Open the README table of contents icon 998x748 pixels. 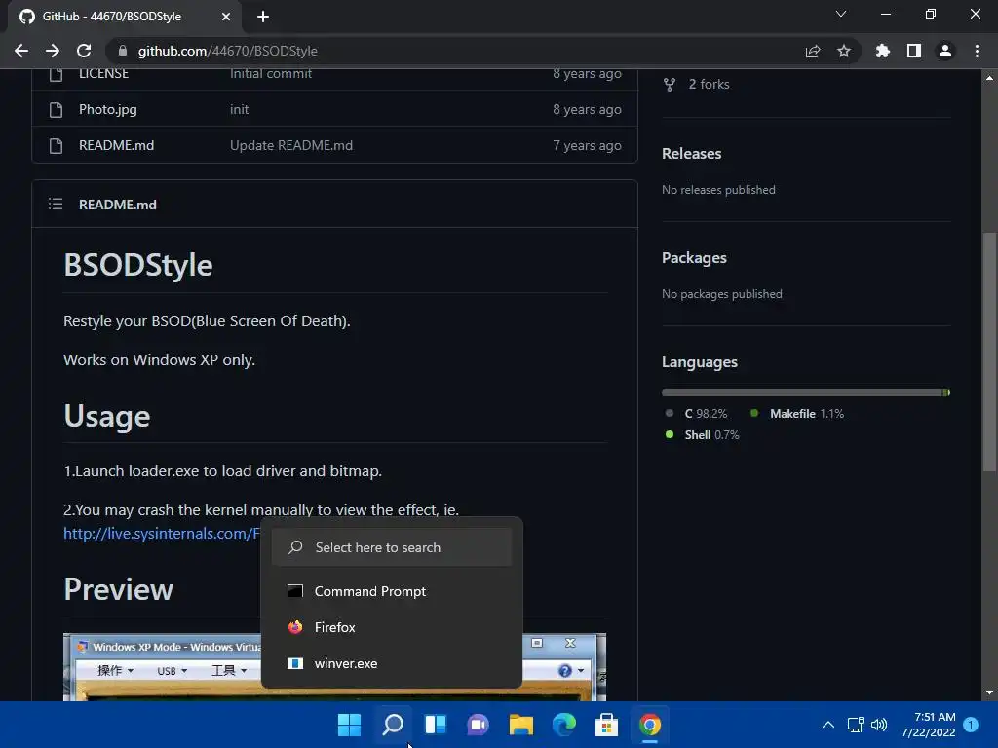click(x=56, y=204)
